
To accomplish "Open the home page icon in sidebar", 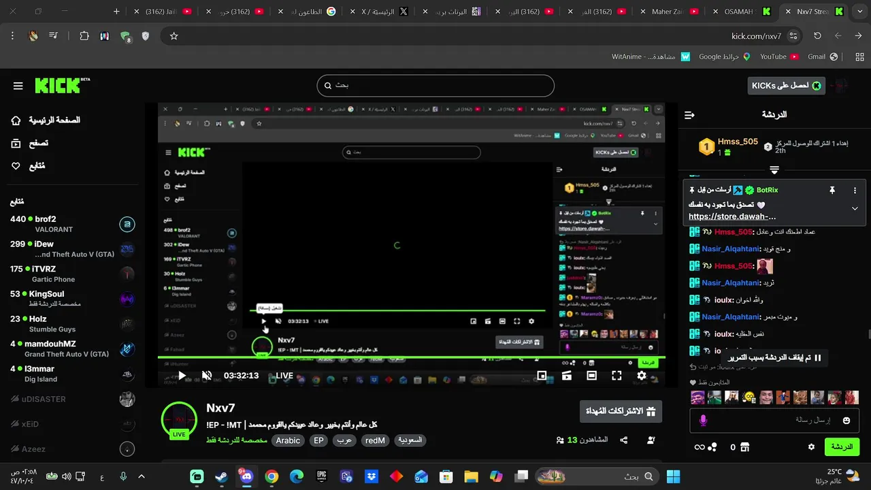I will click(16, 120).
